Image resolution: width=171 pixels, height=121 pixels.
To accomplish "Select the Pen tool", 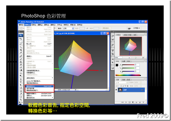I will (x=21, y=79).
